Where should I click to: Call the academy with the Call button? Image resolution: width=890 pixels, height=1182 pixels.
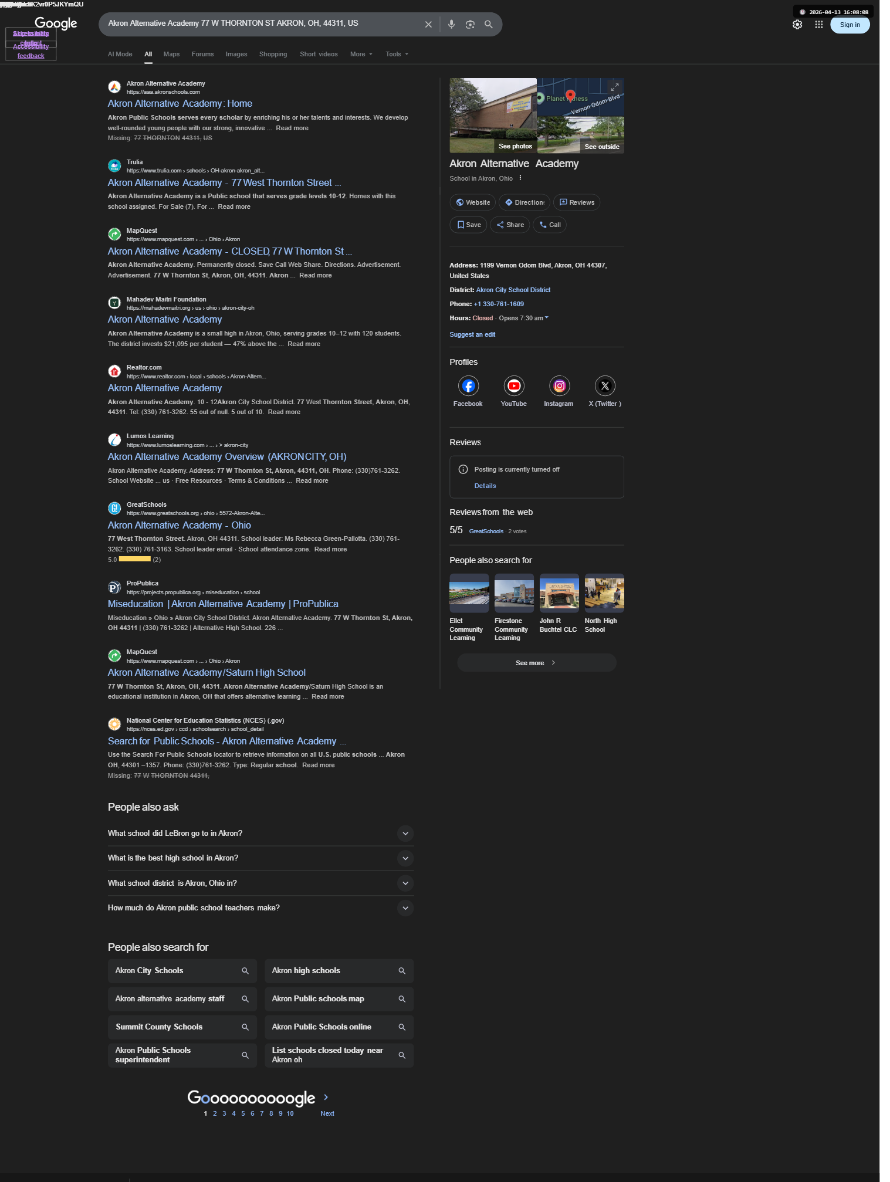[550, 225]
